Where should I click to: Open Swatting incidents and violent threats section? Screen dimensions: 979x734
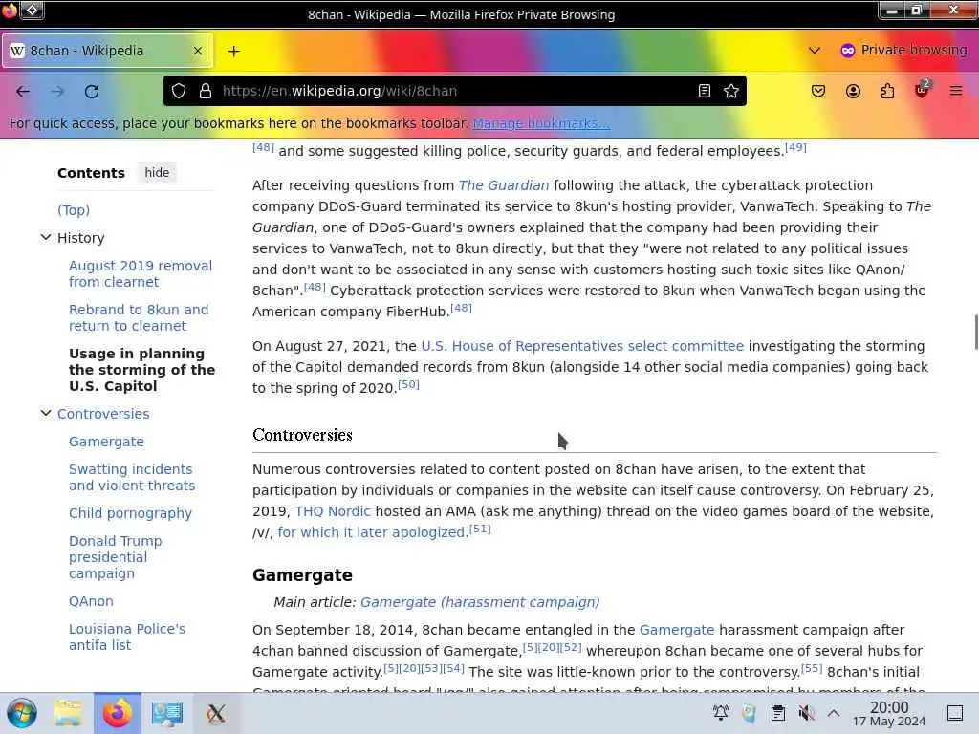(132, 477)
